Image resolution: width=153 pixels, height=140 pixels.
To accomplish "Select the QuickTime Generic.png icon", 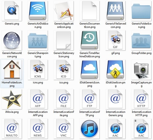I will [12, 11].
